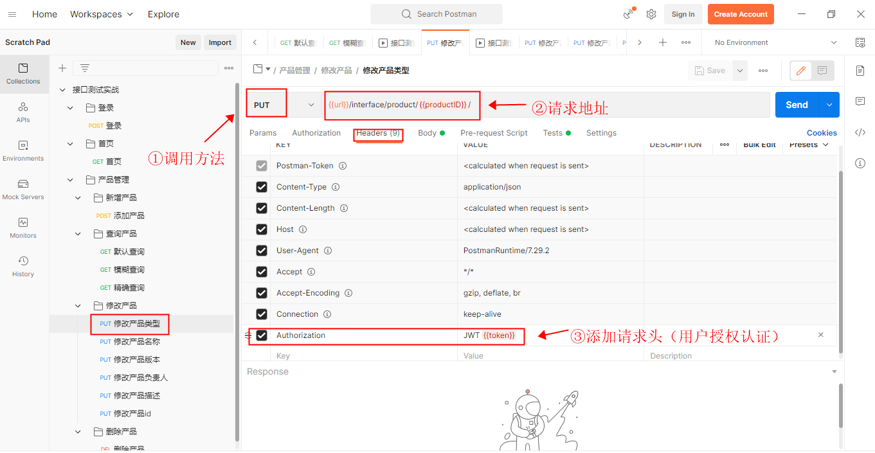This screenshot has width=875, height=453.
Task: Open the collections more options ellipsis
Action: 229,68
